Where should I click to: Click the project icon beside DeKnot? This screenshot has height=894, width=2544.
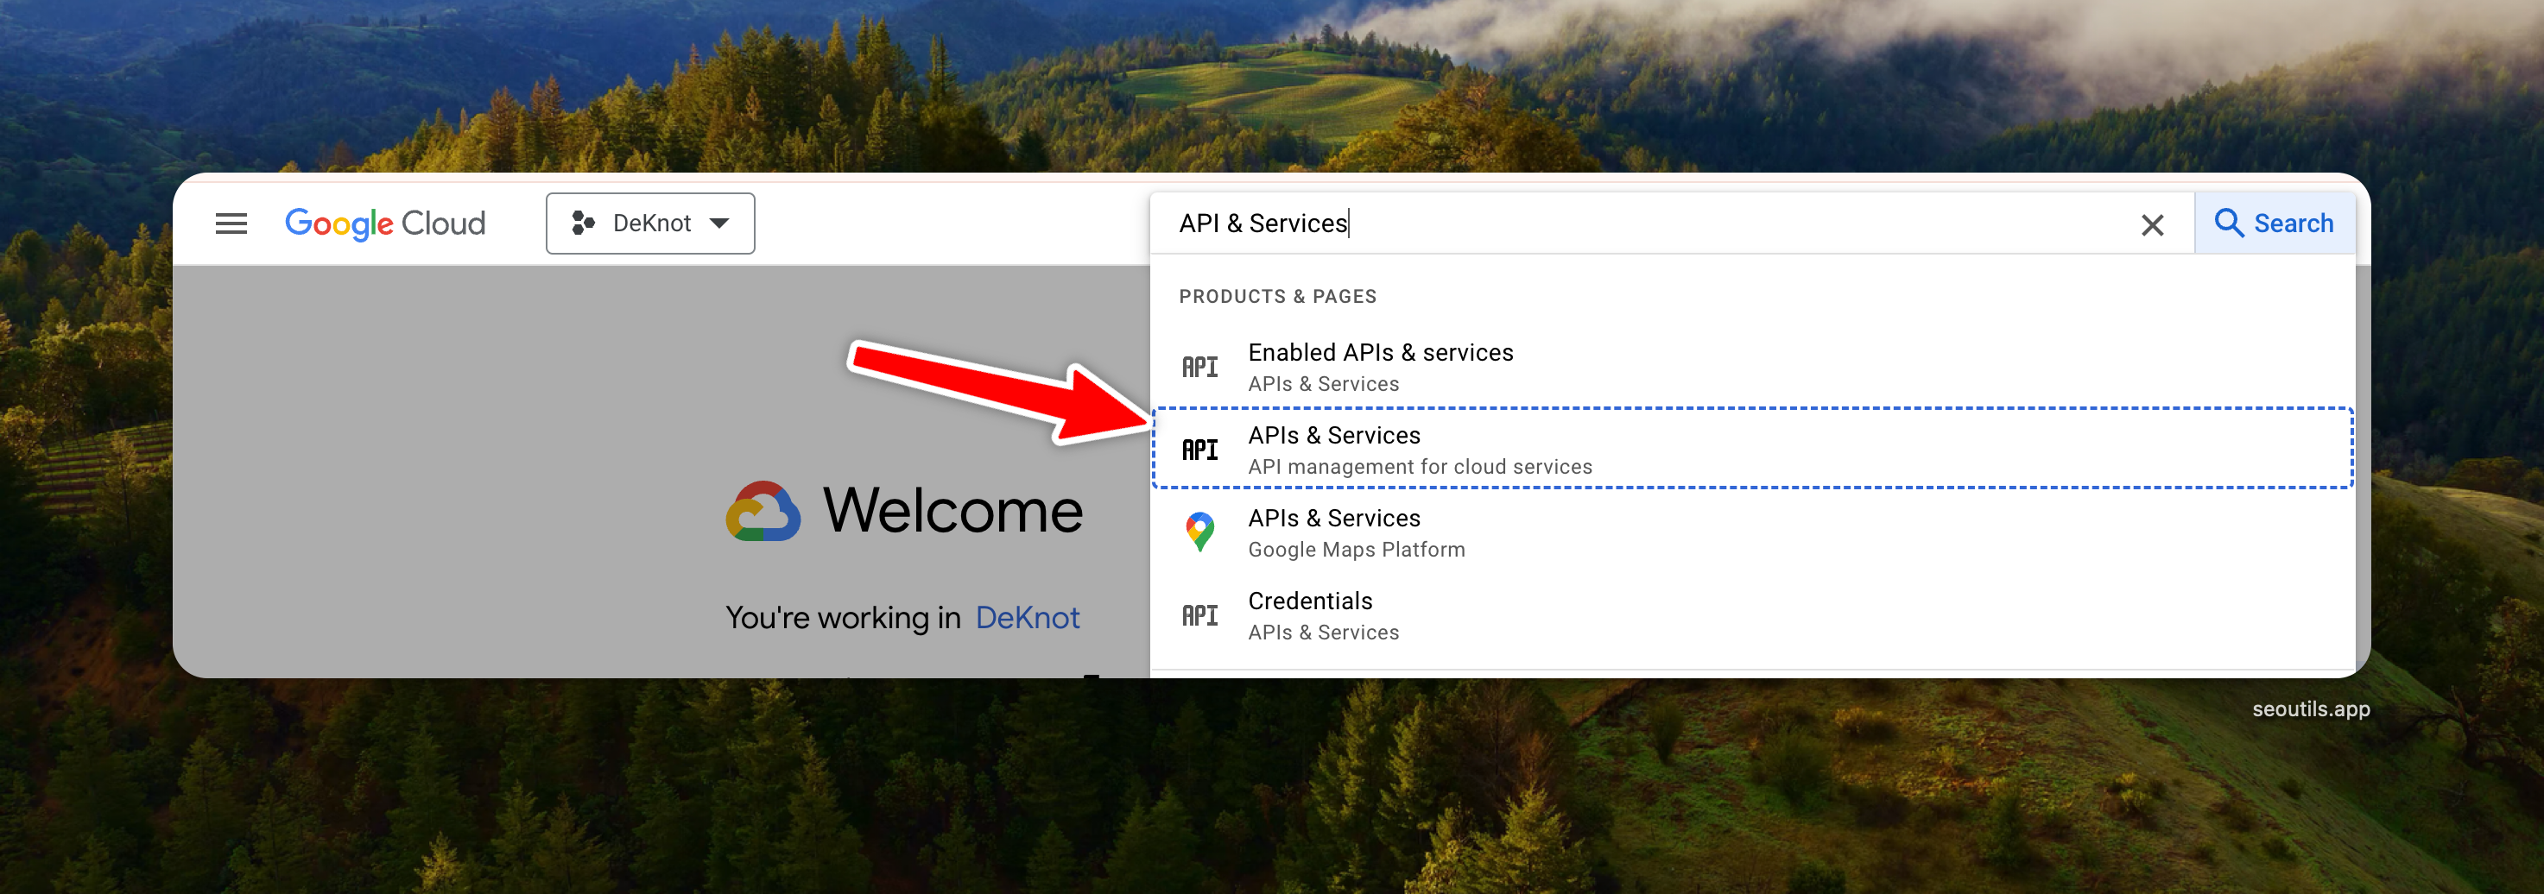(x=583, y=224)
